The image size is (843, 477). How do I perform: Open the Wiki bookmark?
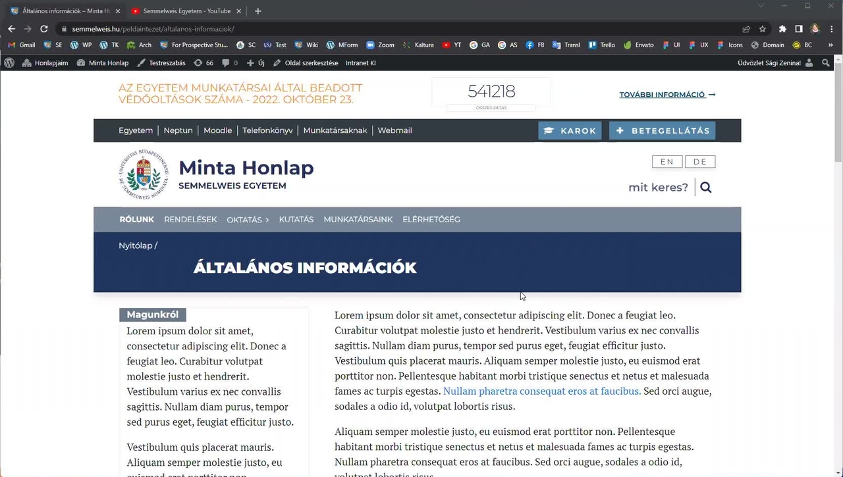306,45
